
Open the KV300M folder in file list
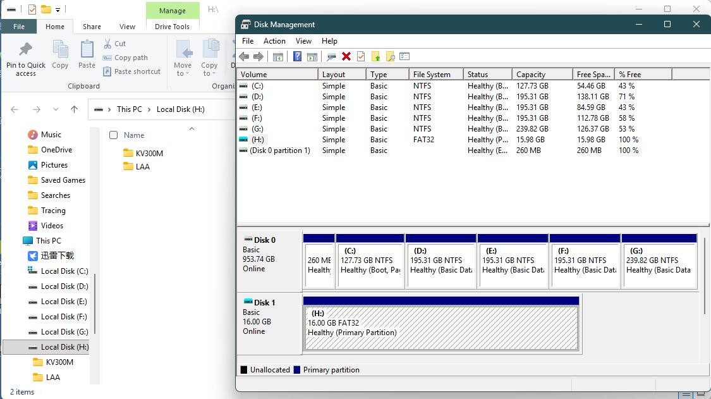pos(149,153)
